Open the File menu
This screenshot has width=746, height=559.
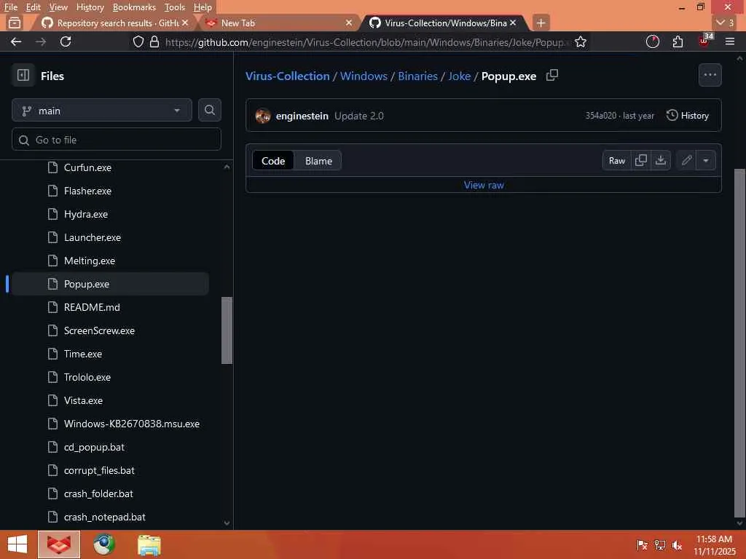point(10,7)
